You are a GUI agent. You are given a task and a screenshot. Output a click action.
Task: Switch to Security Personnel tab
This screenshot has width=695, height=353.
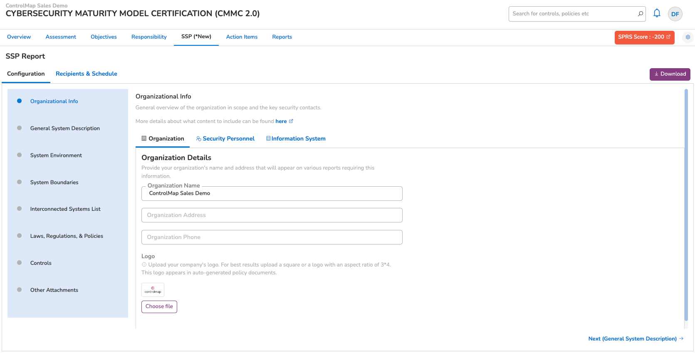[225, 138]
